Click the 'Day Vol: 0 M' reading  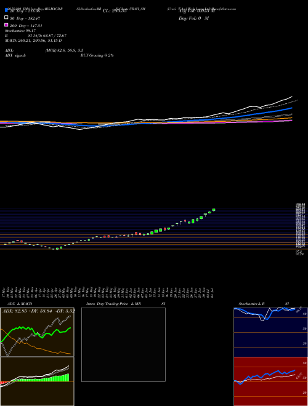(193, 18)
